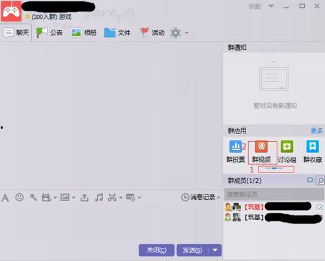
Task: Expand the gift box icon dropdown arrow
Action: (x=55, y=198)
